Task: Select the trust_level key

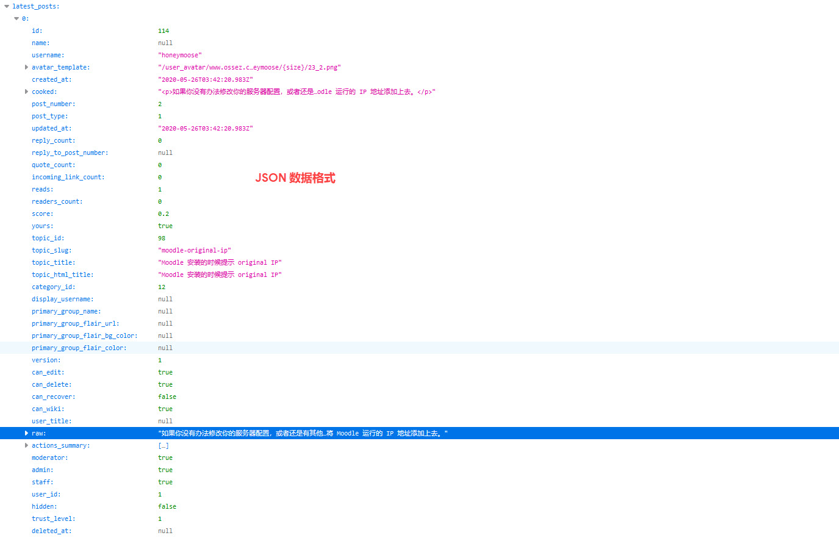Action: pyautogui.click(x=53, y=518)
